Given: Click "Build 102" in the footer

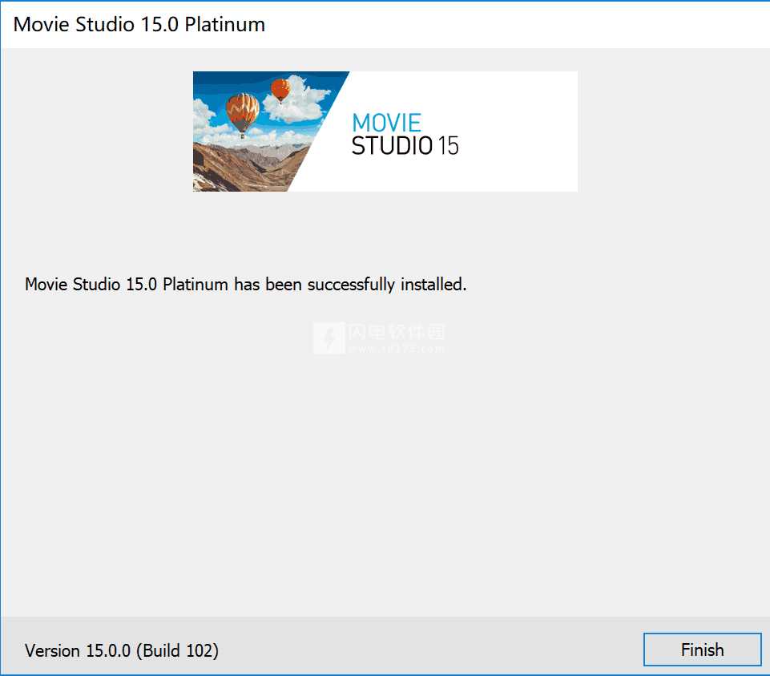Looking at the screenshot, I should point(178,650).
